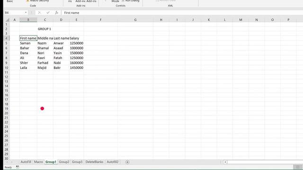This screenshot has width=303, height=170.
Task: Select row 4 header
Action: click(x=6, y=38)
